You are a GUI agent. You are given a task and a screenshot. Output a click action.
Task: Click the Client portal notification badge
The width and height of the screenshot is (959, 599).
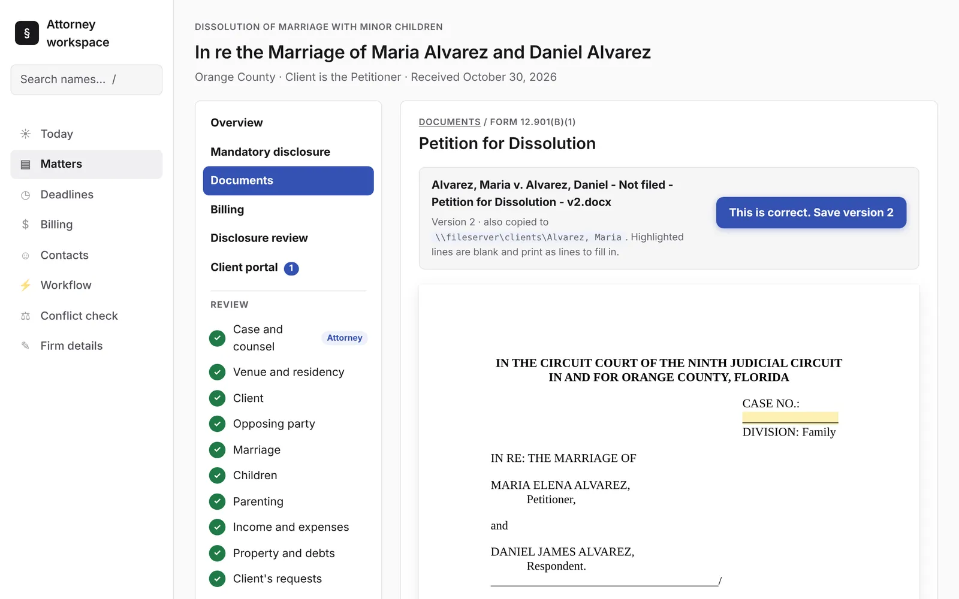click(x=291, y=268)
